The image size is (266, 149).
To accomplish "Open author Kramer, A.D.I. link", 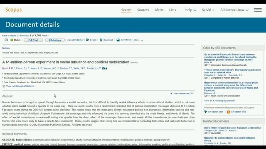I will coord(51,68).
